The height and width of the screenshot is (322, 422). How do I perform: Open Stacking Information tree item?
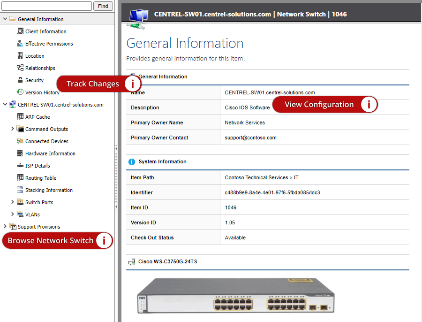click(x=49, y=190)
